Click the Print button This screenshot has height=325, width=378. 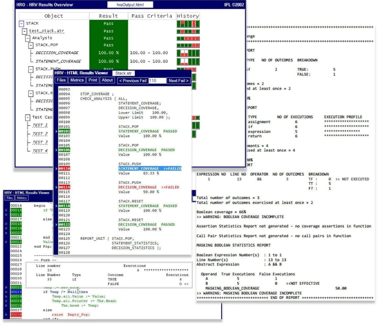click(93, 80)
